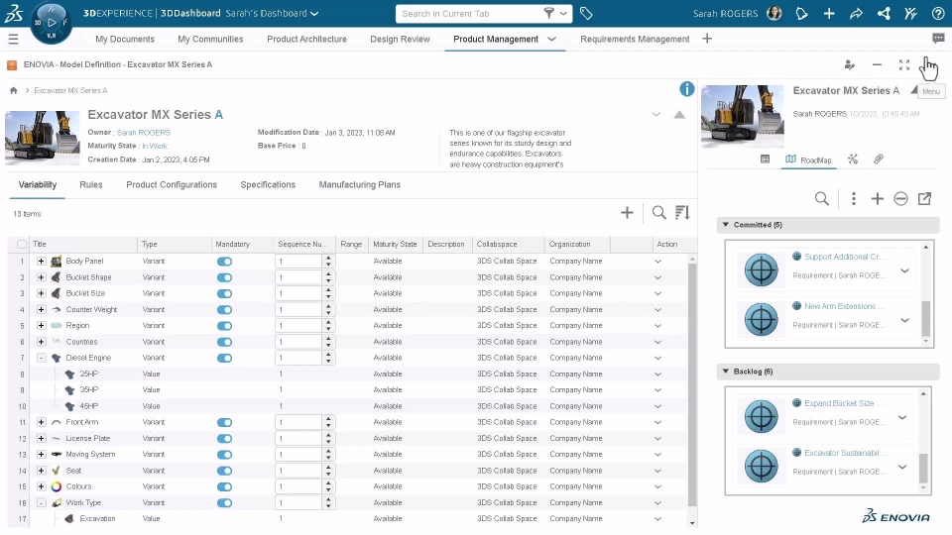Check the select-all checkbox in table header
This screenshot has height=535, width=952.
[22, 244]
